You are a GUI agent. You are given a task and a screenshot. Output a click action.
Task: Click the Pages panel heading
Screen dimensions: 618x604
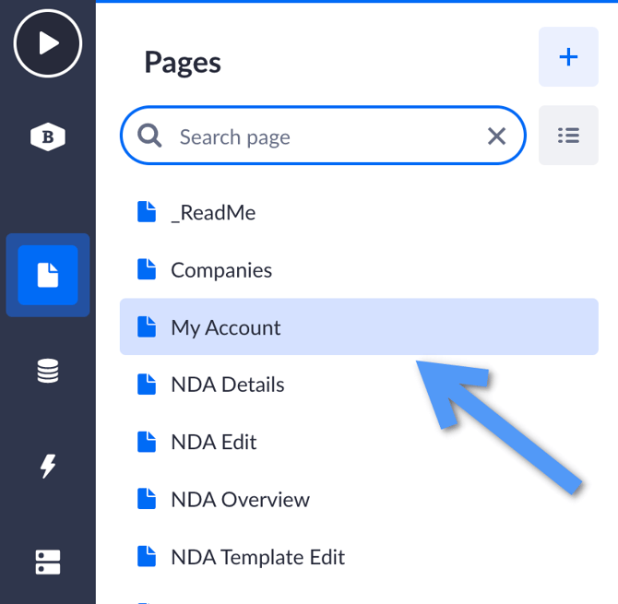[x=183, y=62]
